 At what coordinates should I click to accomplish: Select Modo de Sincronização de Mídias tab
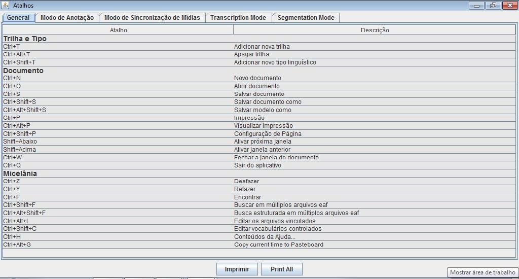[x=152, y=18]
